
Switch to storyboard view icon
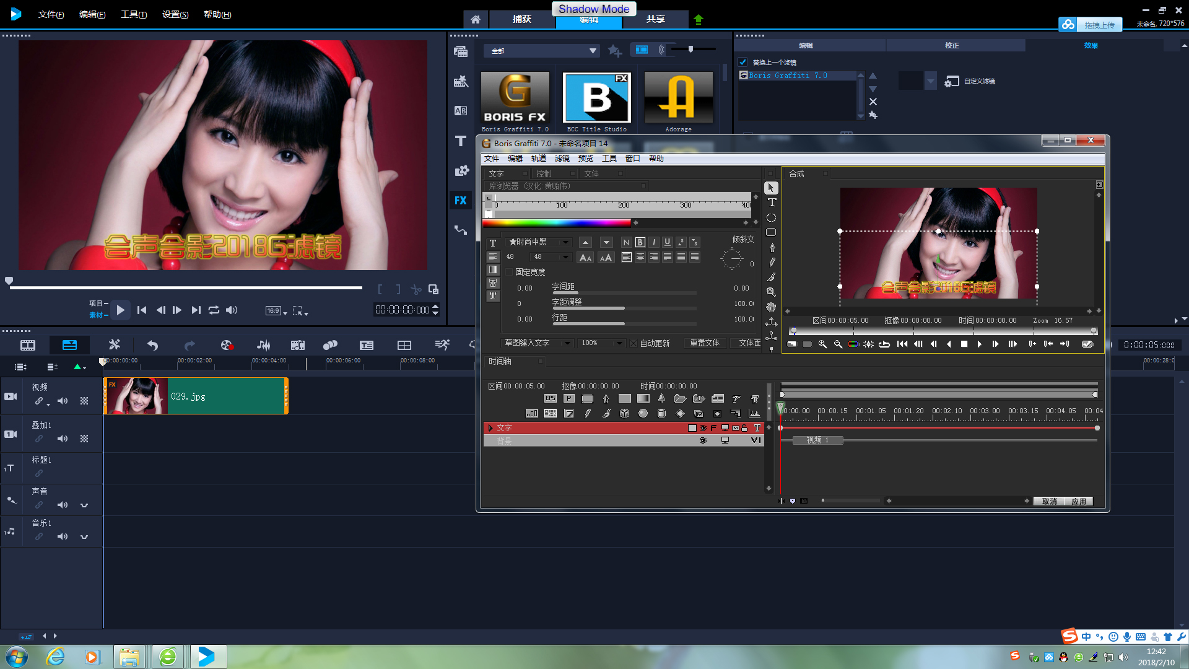(28, 345)
